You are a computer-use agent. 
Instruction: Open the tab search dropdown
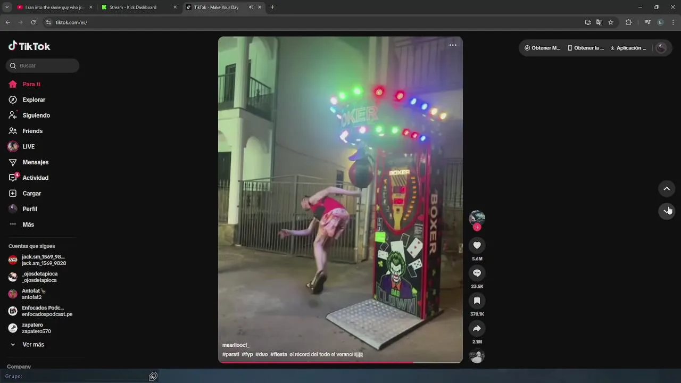click(x=6, y=7)
